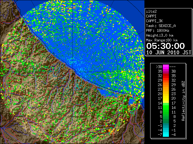Screen dimensions: 193x144
Task: Click the orange 26 dBZ legend swatch
Action: pyautogui.click(x=166, y=85)
